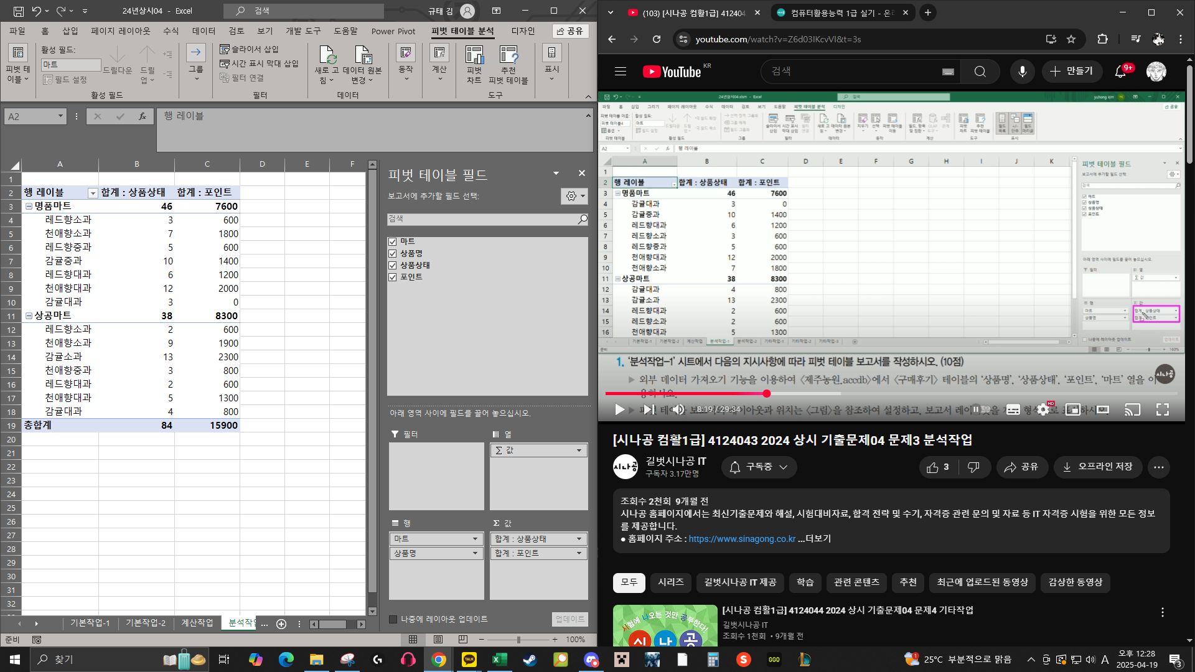The width and height of the screenshot is (1195, 672).
Task: Click Insert Slicer in the Filter group
Action: pyautogui.click(x=249, y=49)
